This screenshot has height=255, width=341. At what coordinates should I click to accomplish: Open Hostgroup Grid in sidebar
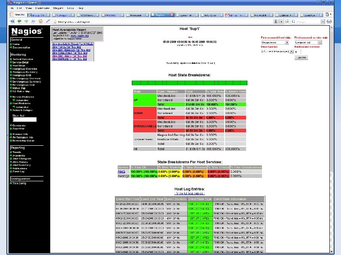pyautogui.click(x=22, y=75)
